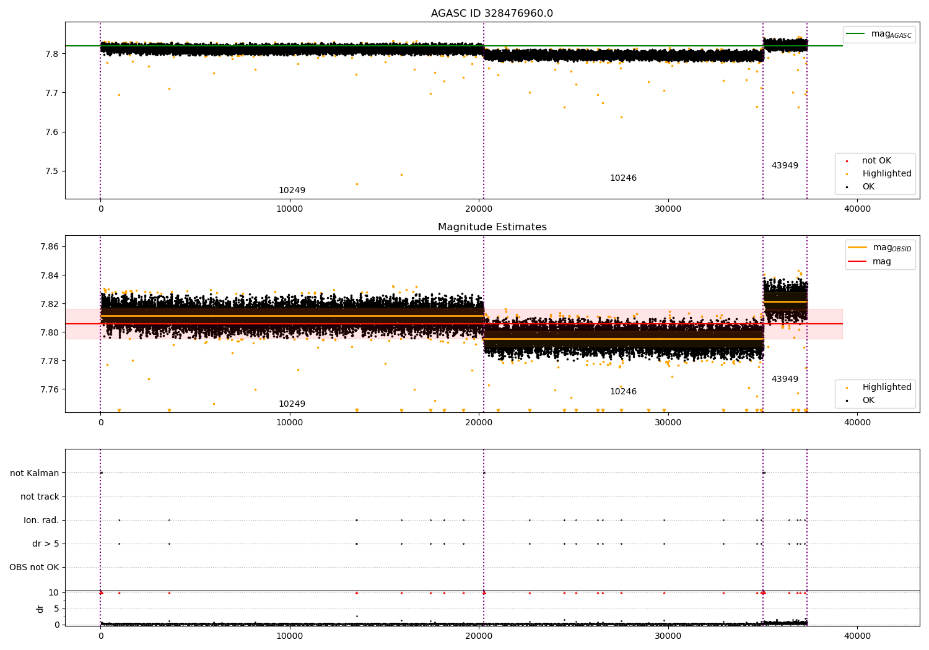Screen dimensions: 929x650
Task: Click y-axis tick 7.5 in the top plot
Action: 52,171
